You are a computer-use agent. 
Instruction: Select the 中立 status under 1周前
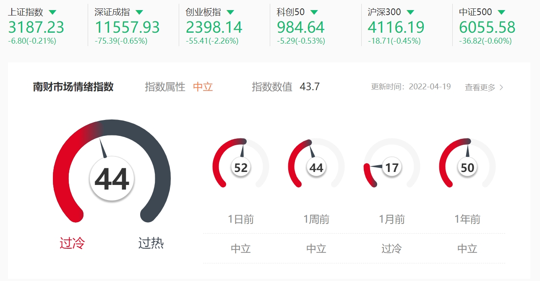coord(316,248)
